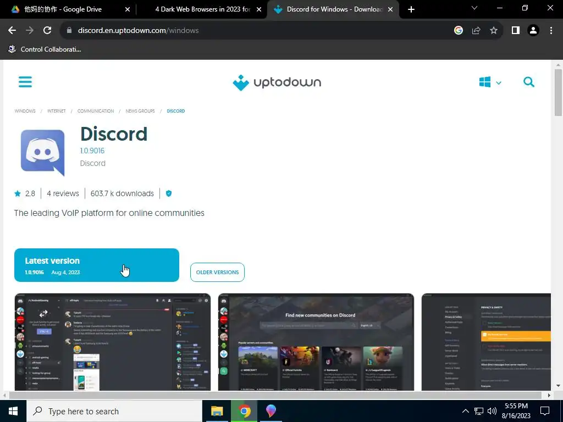Screen dimensions: 563x422
Task: Open the Control Collaborati... bookmark
Action: click(45, 49)
